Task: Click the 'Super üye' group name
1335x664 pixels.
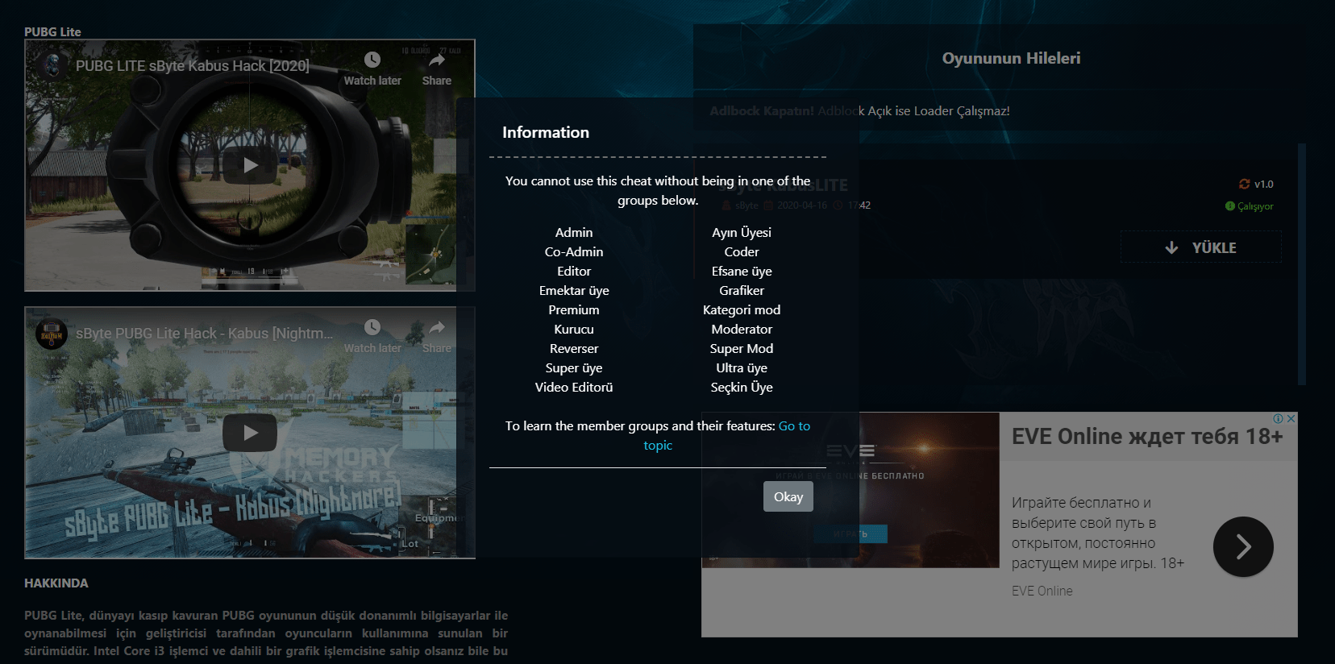Action: click(x=574, y=367)
